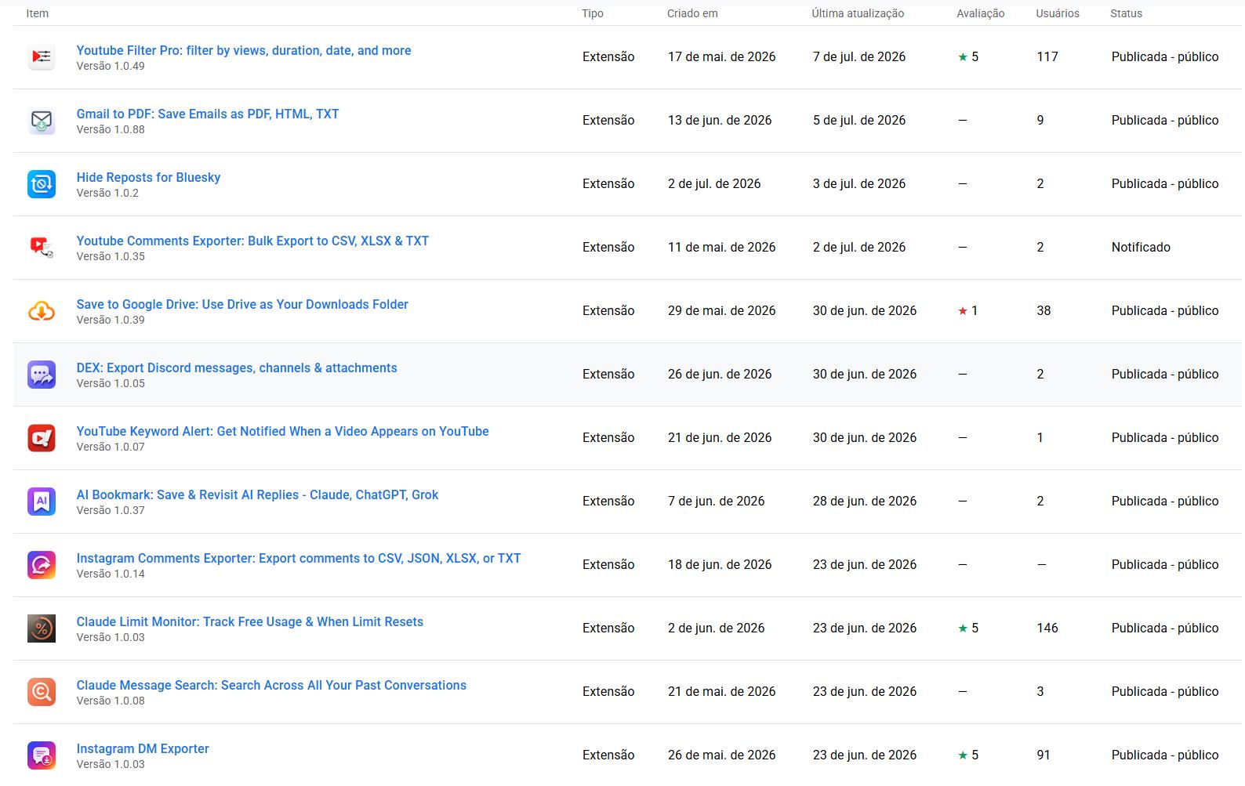
Task: Click the Item column header
Action: [37, 13]
